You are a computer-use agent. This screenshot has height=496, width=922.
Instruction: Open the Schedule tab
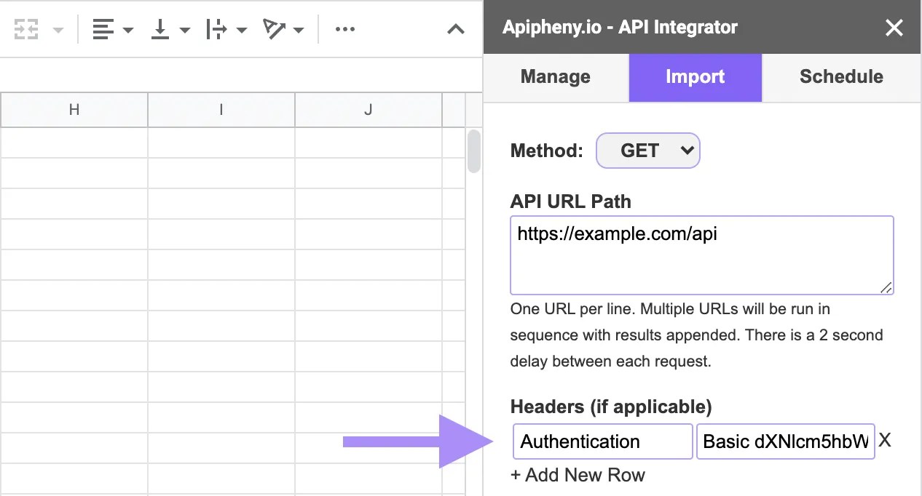(841, 76)
